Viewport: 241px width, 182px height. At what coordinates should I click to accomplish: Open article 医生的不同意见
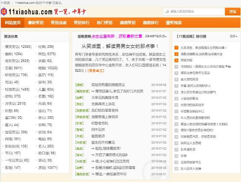tap(103, 143)
